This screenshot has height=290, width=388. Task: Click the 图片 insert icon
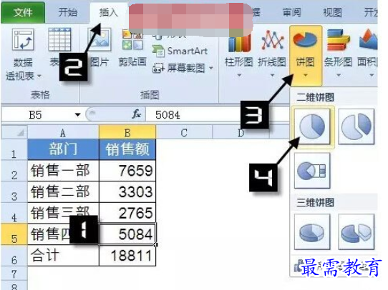point(100,39)
